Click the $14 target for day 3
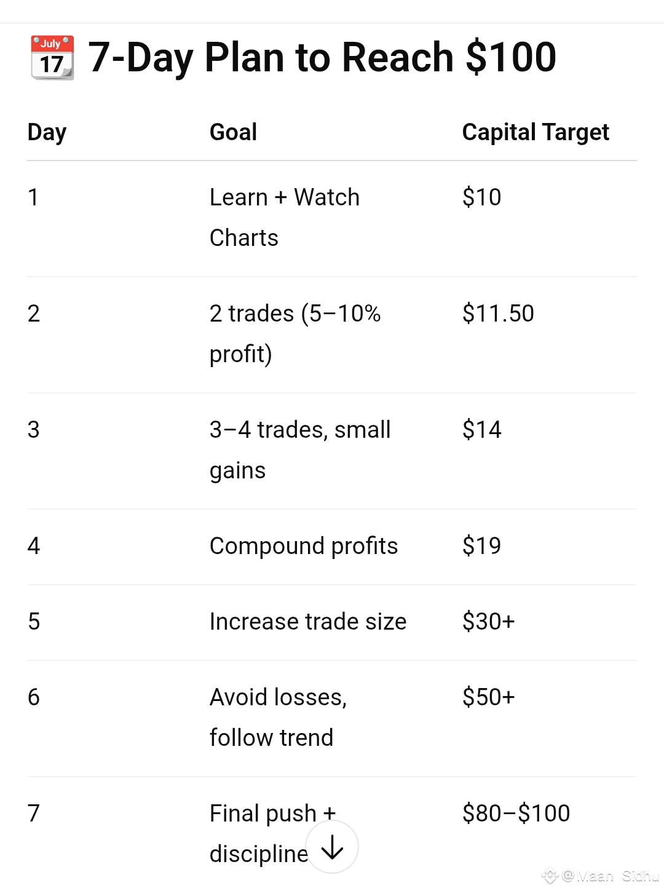The image size is (664, 891). 481,429
